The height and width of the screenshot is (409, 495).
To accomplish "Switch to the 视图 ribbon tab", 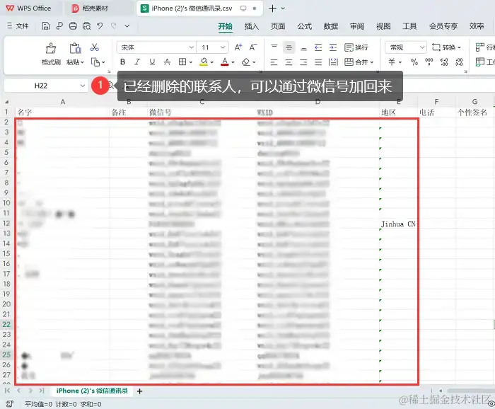I will (383, 26).
